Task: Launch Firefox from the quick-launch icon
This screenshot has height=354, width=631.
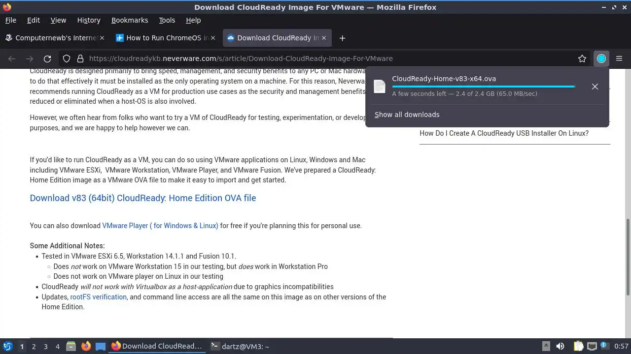Action: point(86,346)
